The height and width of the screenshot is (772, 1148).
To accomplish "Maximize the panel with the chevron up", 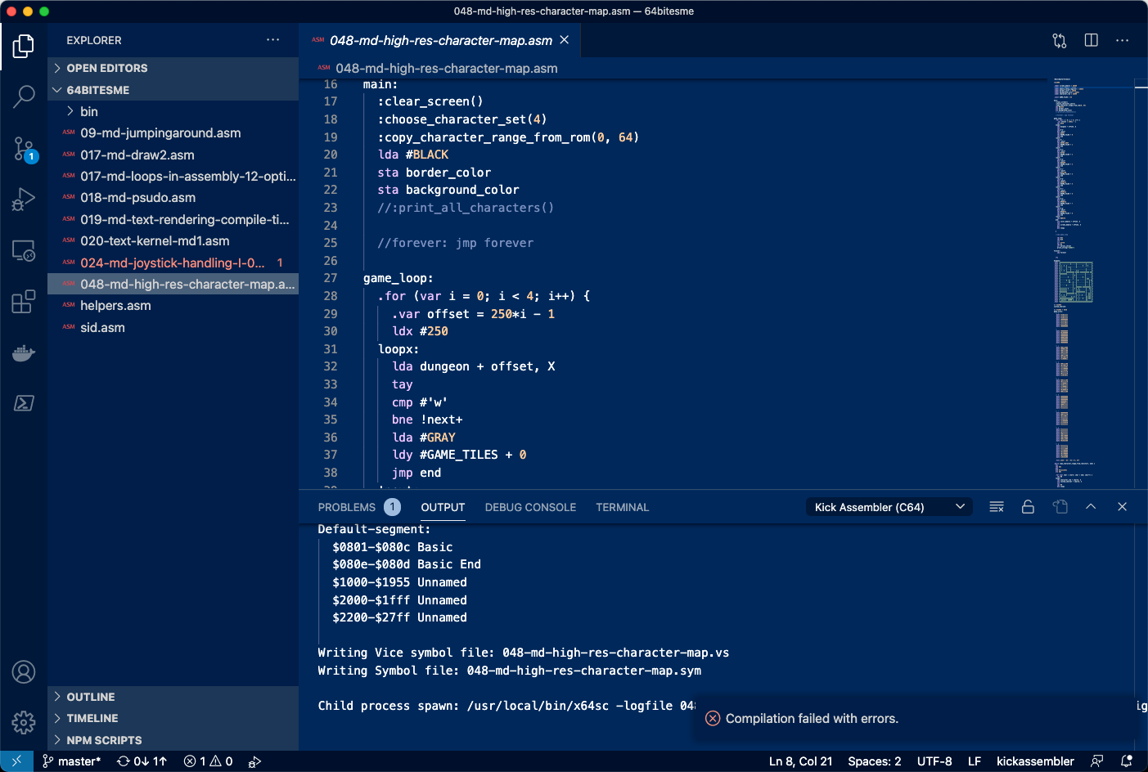I will pyautogui.click(x=1091, y=507).
